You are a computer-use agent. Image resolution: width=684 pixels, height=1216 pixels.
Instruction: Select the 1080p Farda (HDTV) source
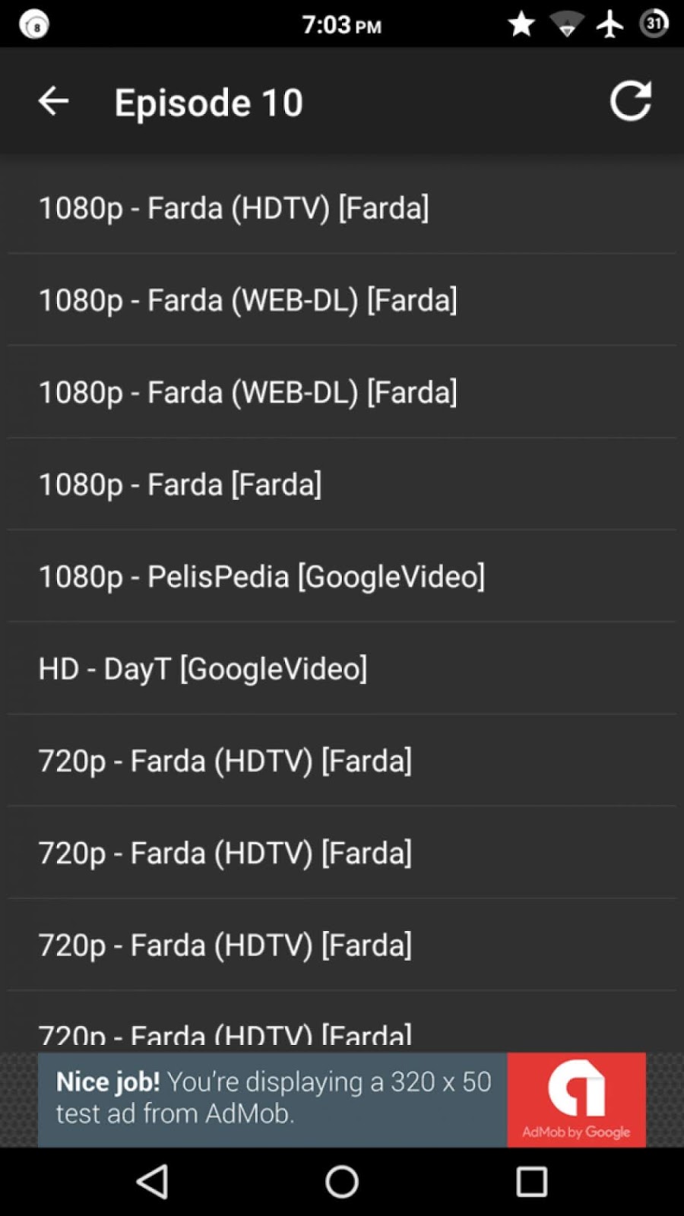click(234, 207)
